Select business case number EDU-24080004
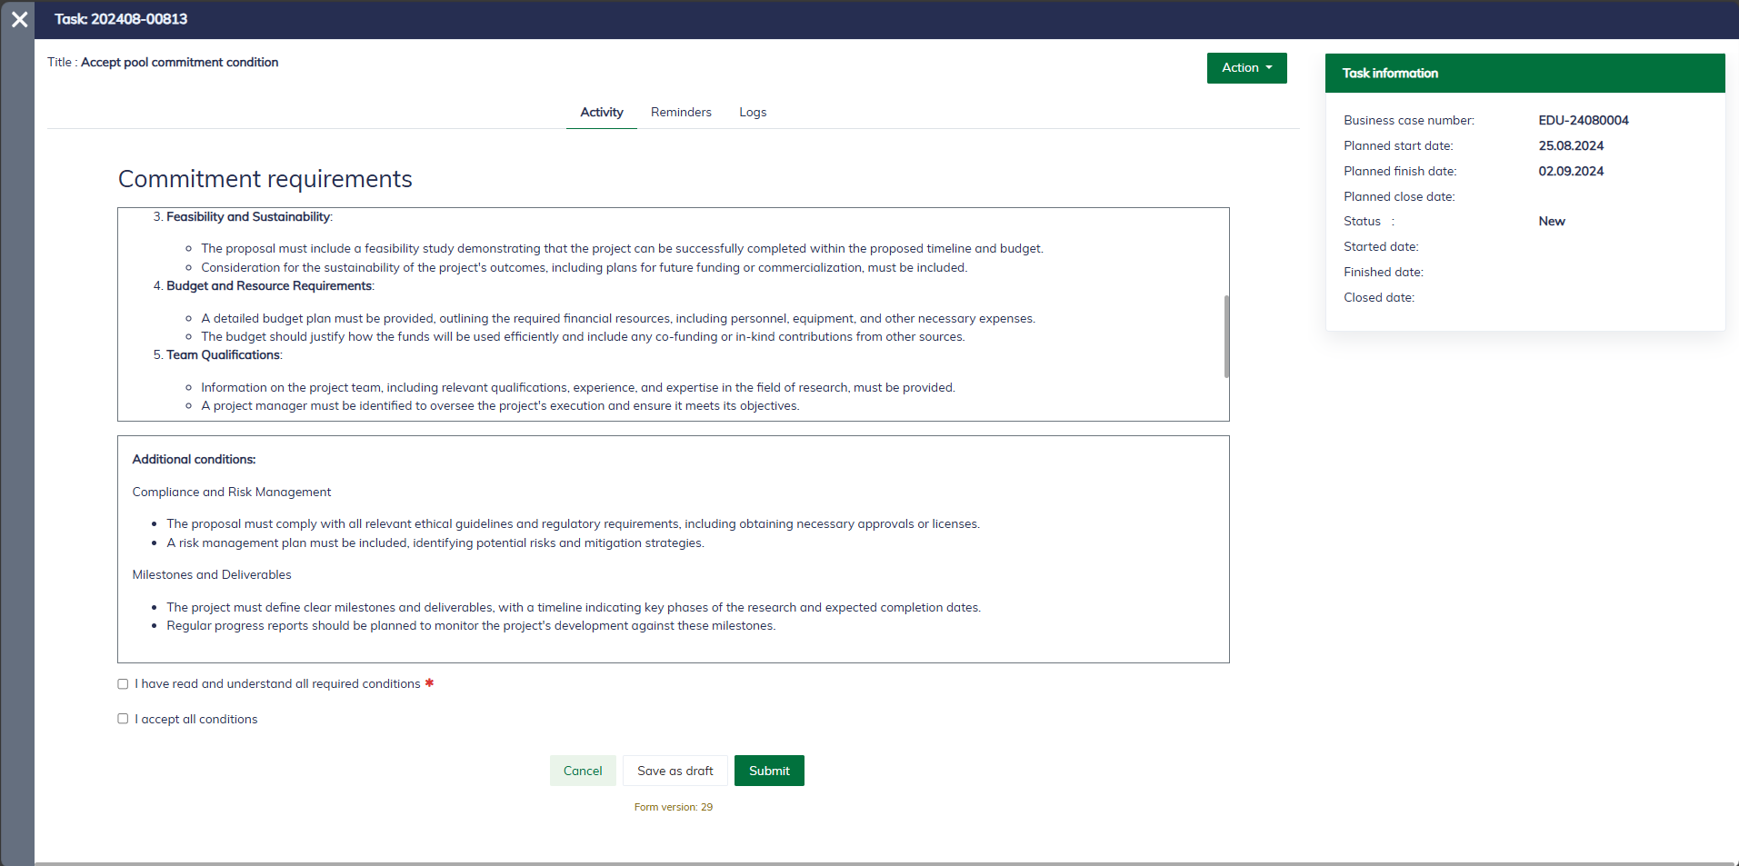 tap(1583, 120)
